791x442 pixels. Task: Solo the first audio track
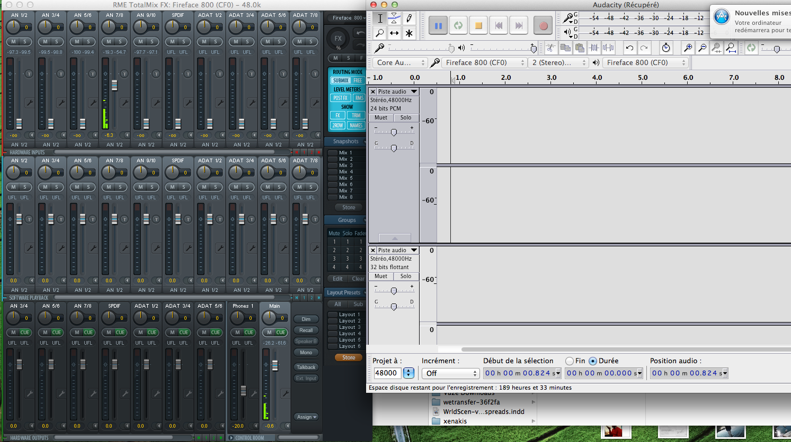click(x=406, y=118)
